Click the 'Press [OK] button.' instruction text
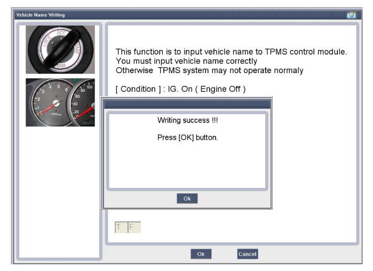Screen dimensions: 373x271 (187, 138)
